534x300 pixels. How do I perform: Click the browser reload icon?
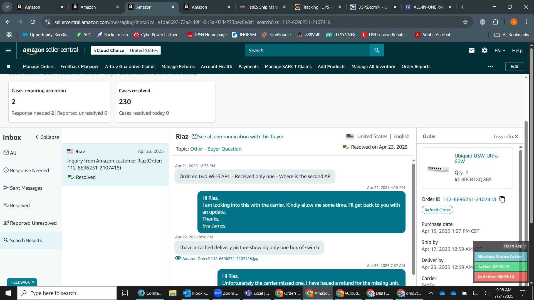pyautogui.click(x=33, y=22)
